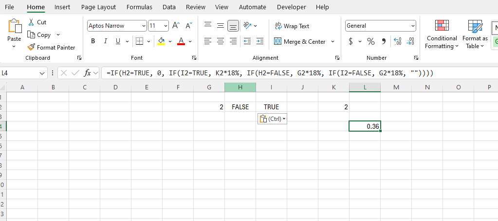This screenshot has width=498, height=221.
Task: Align text left
Action: click(x=208, y=41)
